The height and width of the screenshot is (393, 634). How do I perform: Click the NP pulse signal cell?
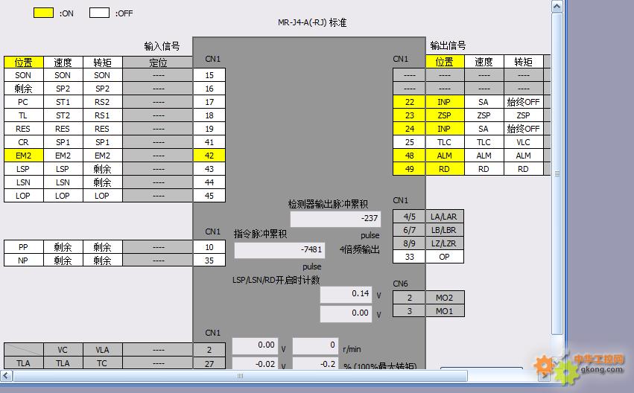(x=23, y=260)
